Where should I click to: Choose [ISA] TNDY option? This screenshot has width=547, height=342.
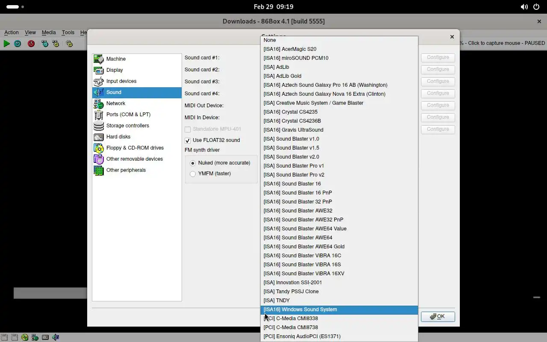point(339,301)
